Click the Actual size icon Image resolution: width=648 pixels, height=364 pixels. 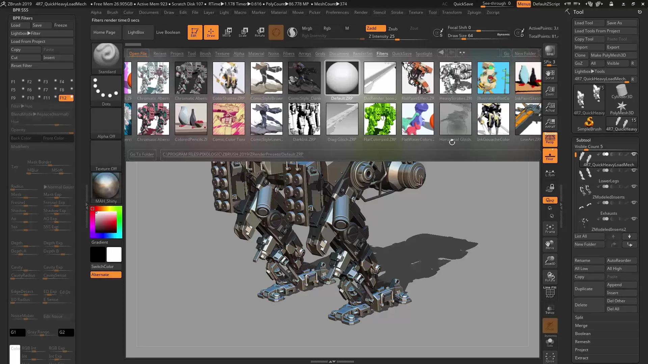(550, 107)
